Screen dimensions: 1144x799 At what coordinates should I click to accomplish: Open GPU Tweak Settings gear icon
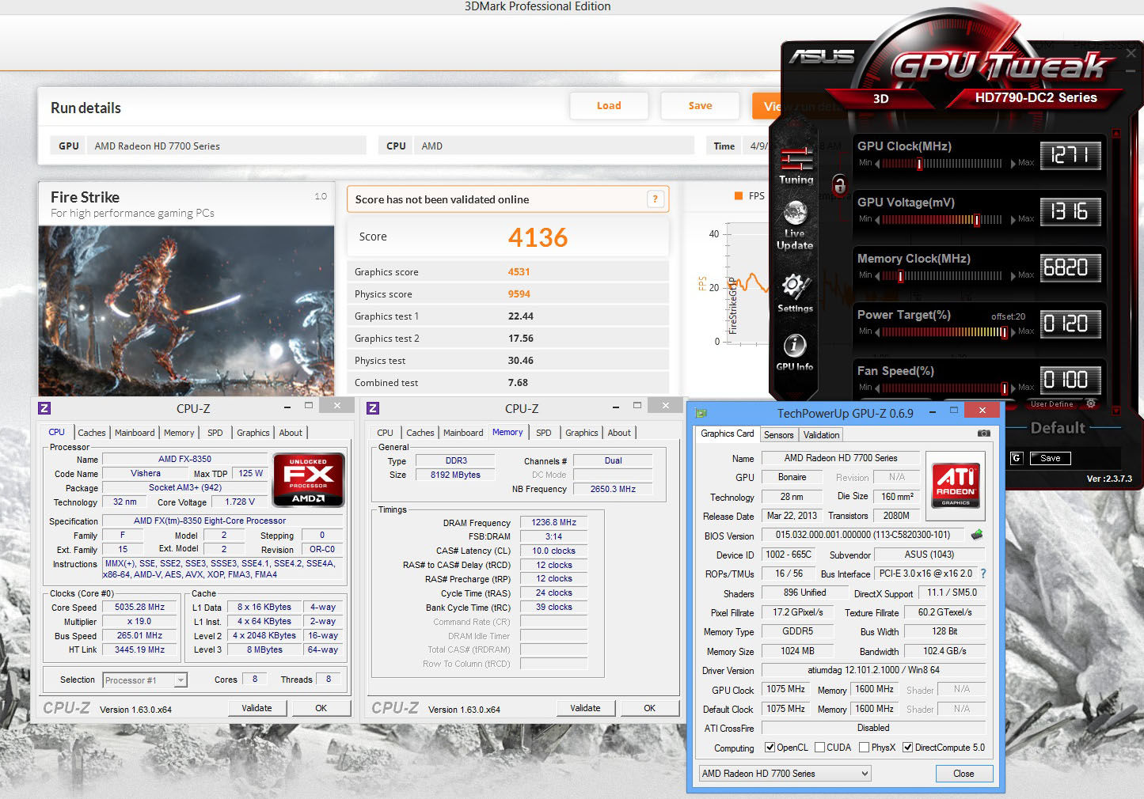click(795, 293)
